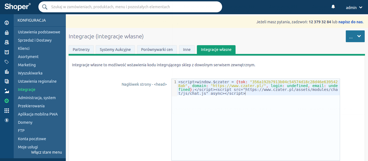Switch to the Inne tab
Viewport: 368px width, 161px height.
187,50
